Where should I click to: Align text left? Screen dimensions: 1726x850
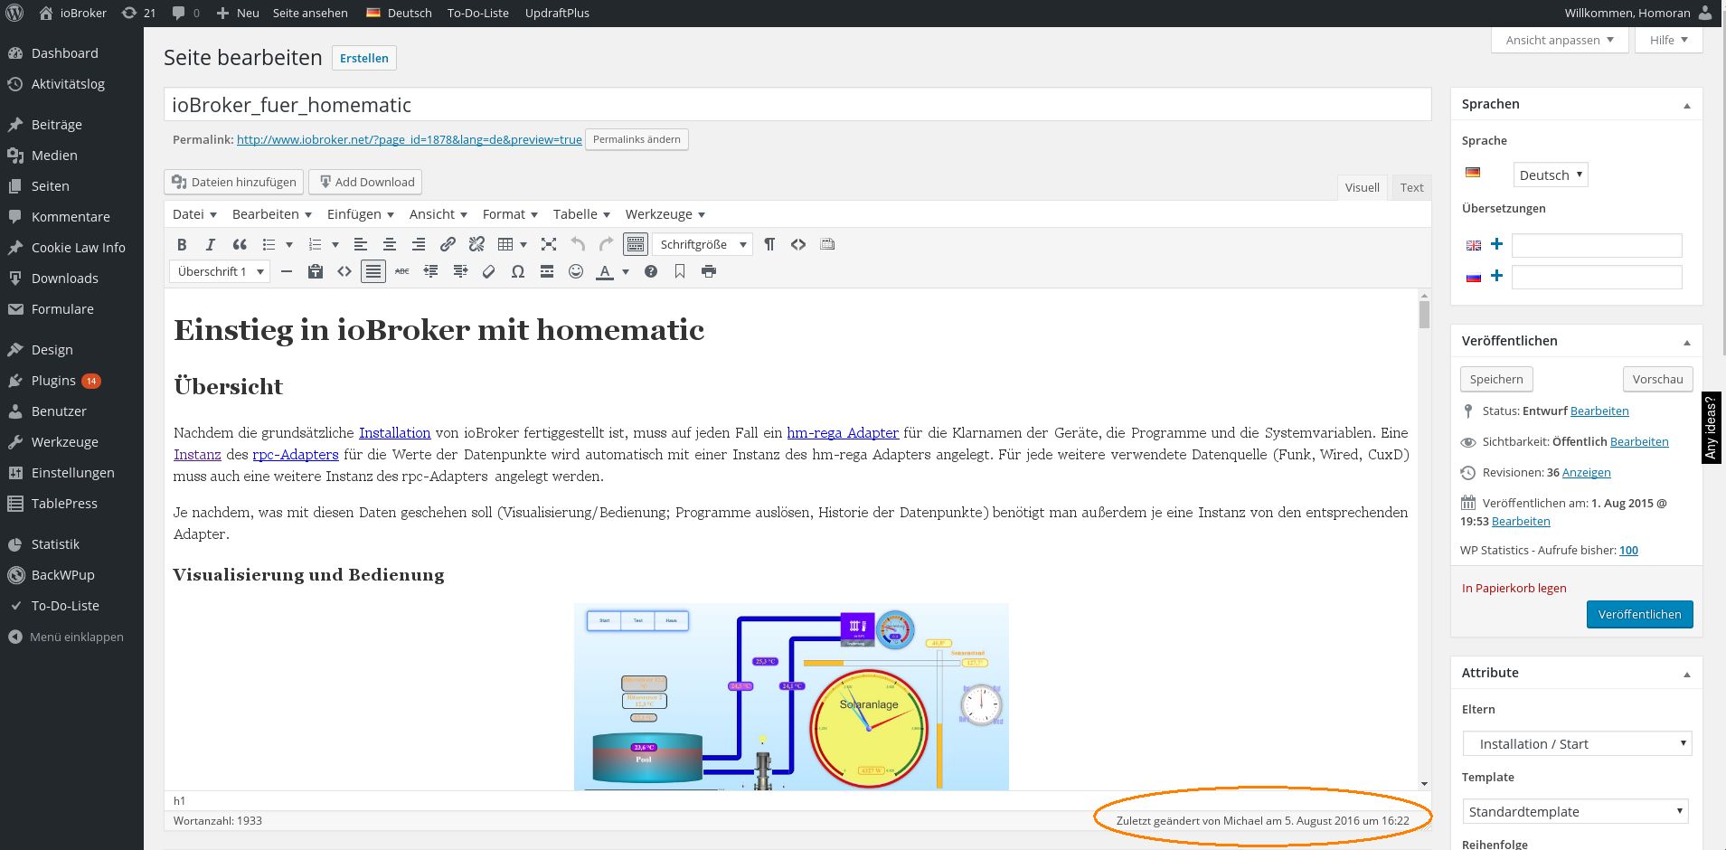click(361, 244)
